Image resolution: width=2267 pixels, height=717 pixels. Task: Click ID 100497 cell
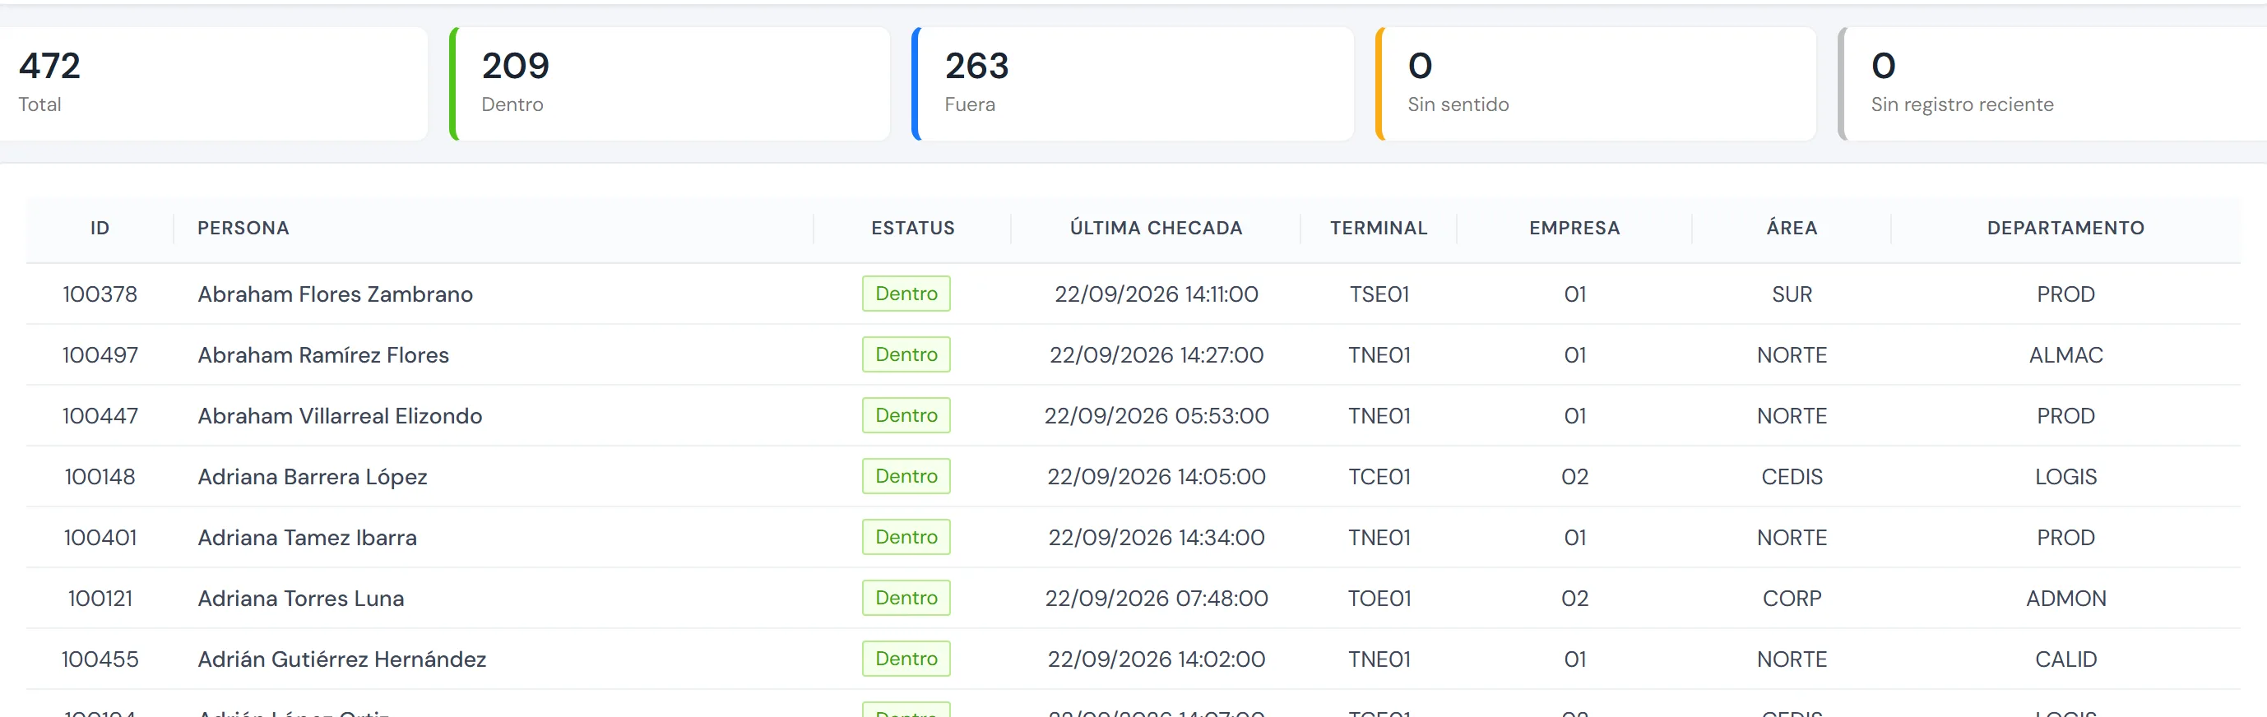tap(100, 354)
